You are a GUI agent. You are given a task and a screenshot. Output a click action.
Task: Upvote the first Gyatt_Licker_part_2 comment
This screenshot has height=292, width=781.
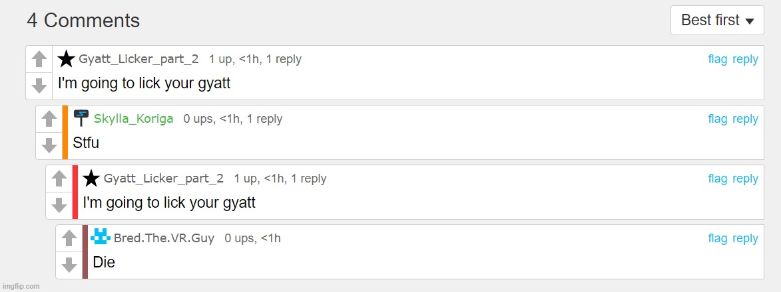coord(39,59)
